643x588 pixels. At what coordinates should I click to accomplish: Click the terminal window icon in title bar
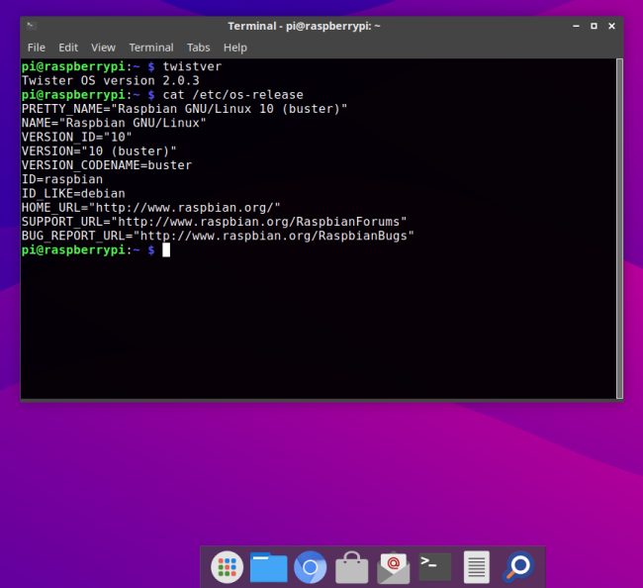pos(32,26)
